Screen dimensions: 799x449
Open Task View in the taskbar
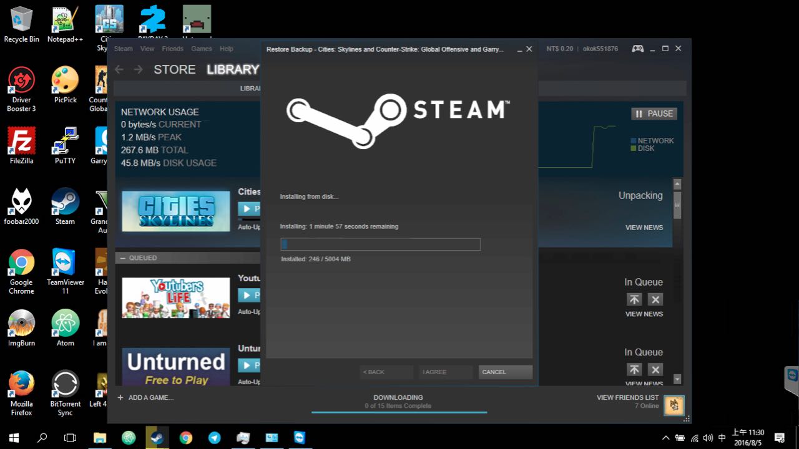71,438
